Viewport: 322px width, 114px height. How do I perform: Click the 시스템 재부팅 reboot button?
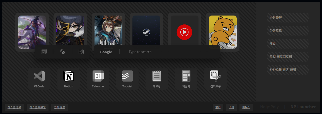(x=38, y=107)
